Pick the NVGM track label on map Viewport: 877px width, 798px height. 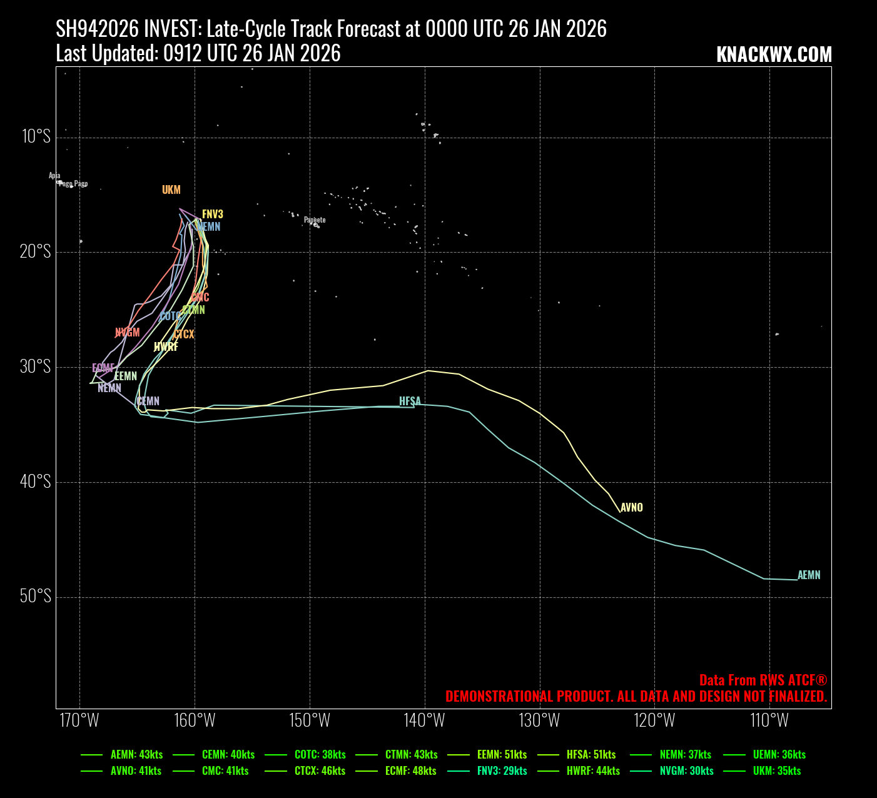(127, 333)
